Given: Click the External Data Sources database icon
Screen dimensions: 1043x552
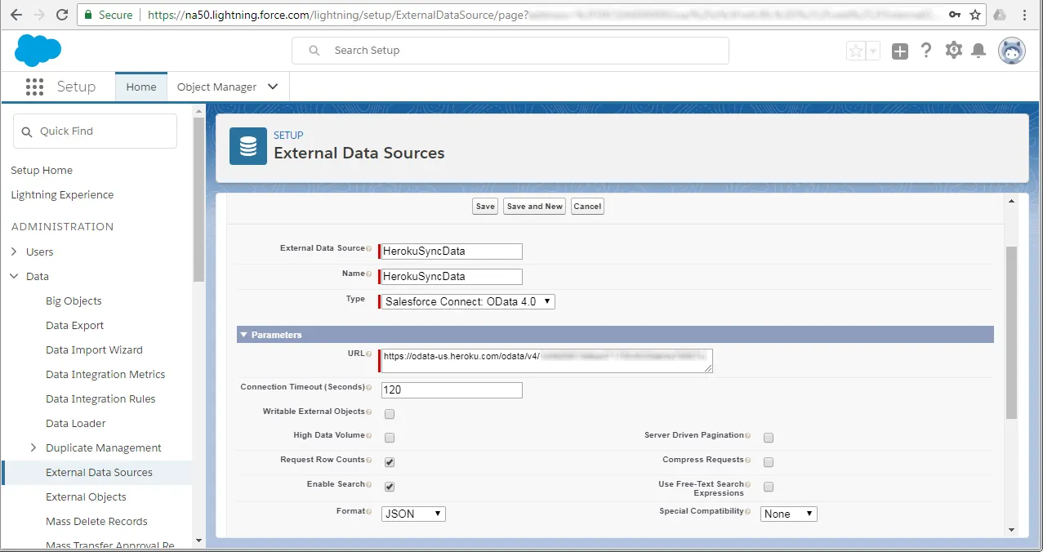Looking at the screenshot, I should tap(248, 146).
